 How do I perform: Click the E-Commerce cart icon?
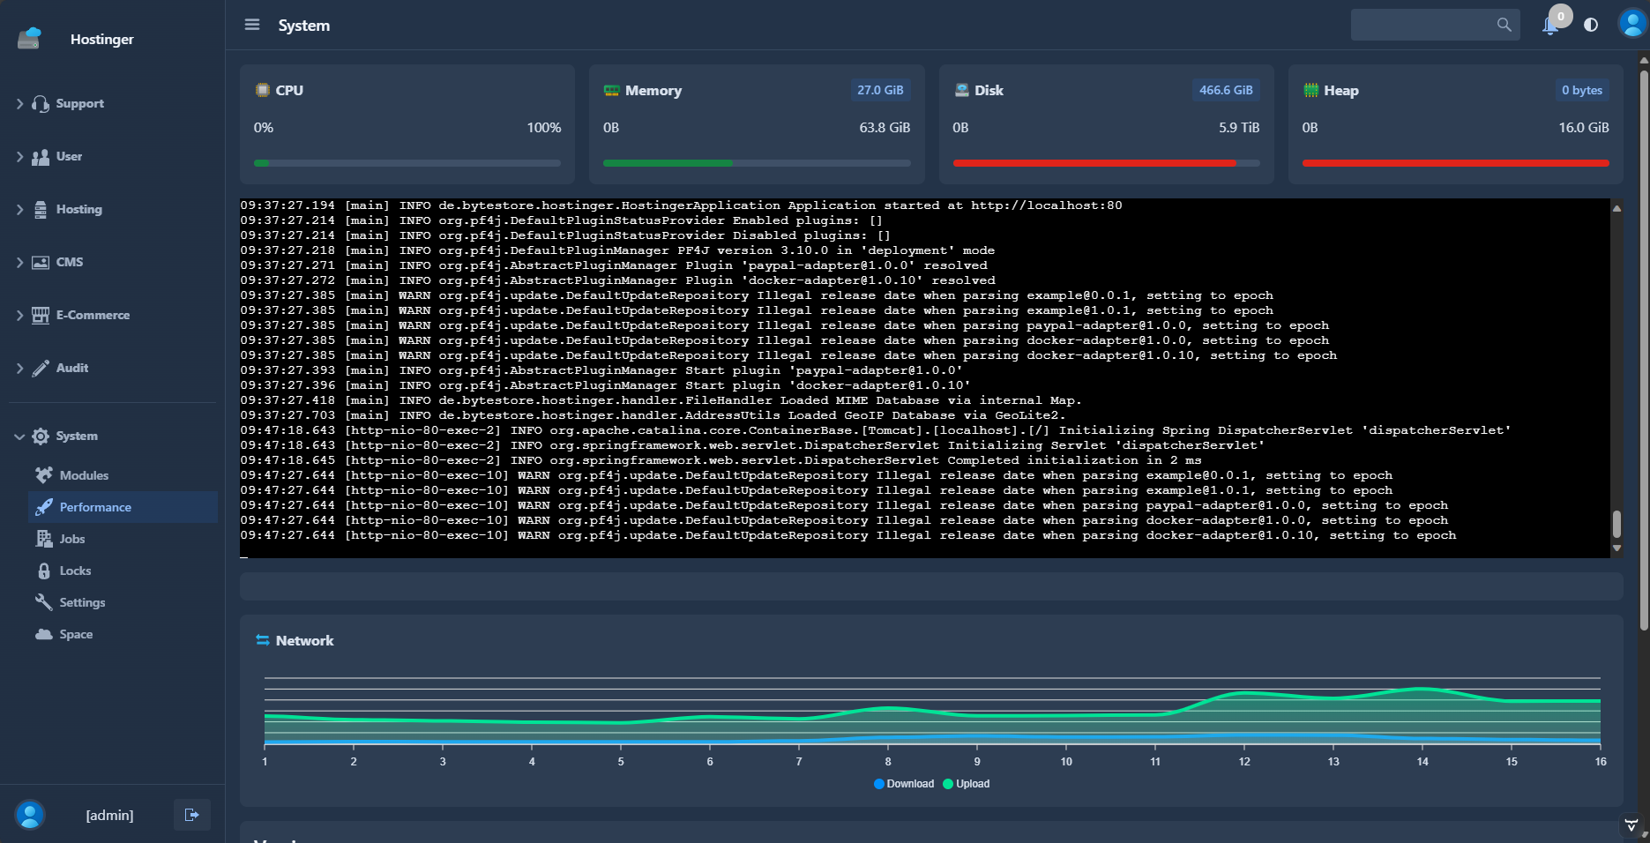(x=41, y=316)
